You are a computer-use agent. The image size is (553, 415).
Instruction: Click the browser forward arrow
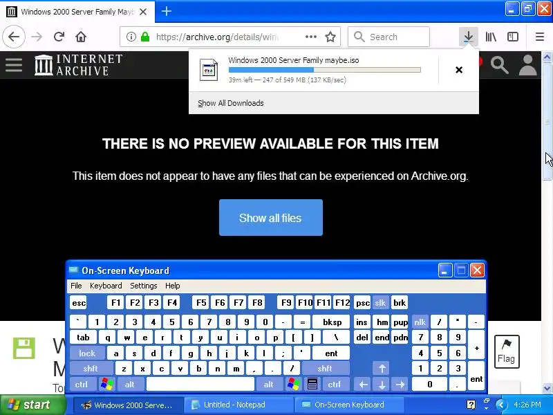[x=37, y=37]
